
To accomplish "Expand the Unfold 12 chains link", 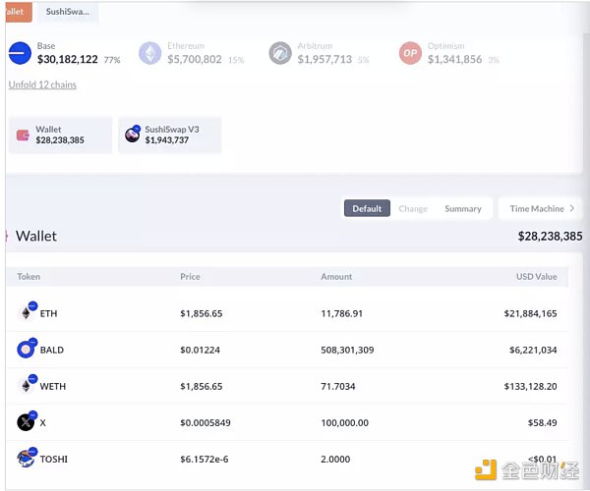I will tap(42, 84).
